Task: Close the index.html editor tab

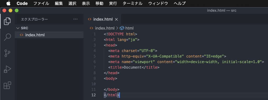Action: point(116,20)
